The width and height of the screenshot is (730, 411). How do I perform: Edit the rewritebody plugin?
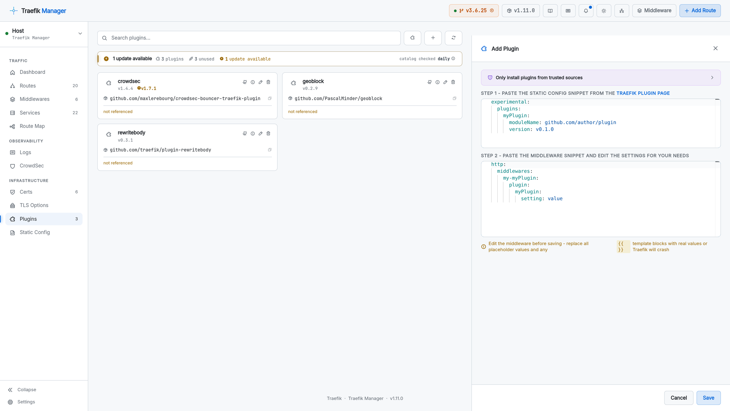[x=260, y=134]
